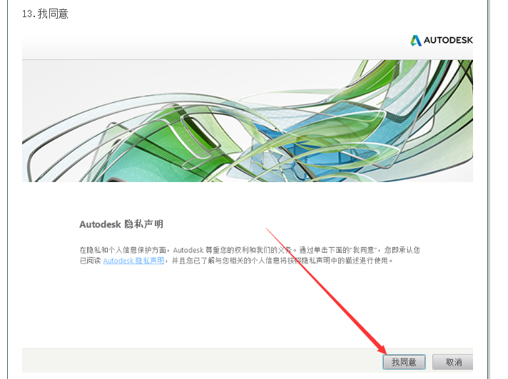Click the Autodesk 隐私声明 heading text

point(121,224)
